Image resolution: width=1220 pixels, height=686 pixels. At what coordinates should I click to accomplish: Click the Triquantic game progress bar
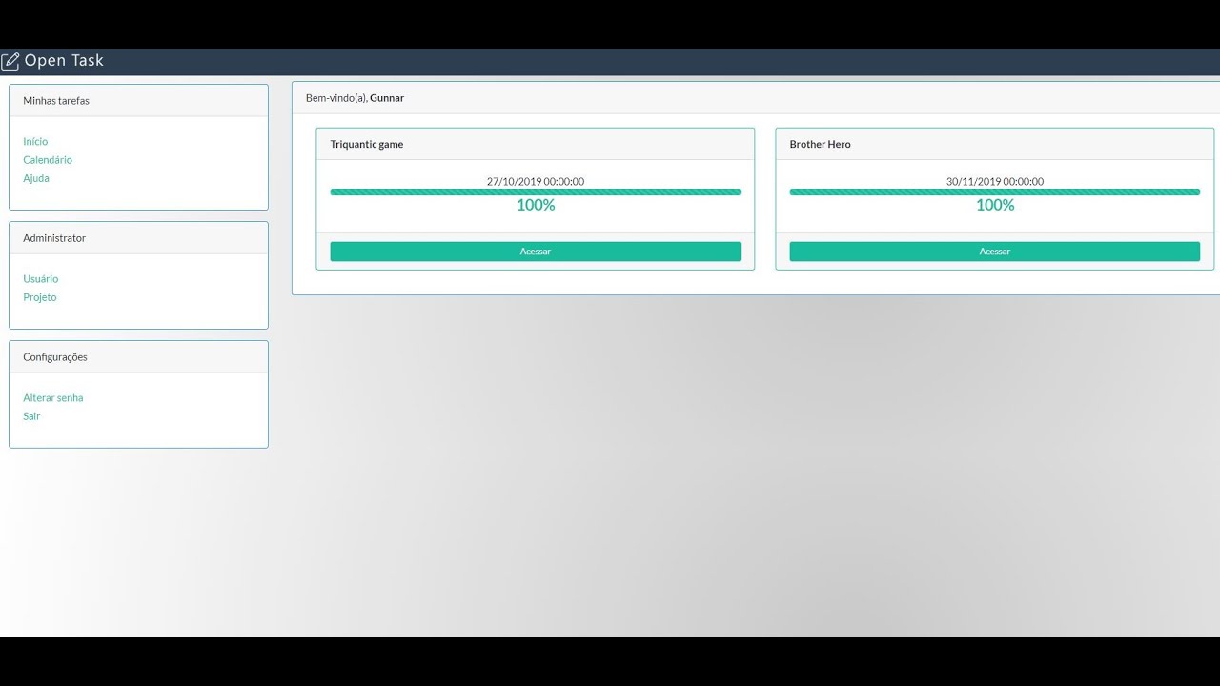(536, 192)
